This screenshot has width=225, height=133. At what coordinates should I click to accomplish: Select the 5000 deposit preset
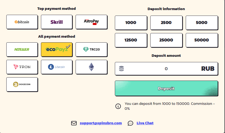click(202, 23)
